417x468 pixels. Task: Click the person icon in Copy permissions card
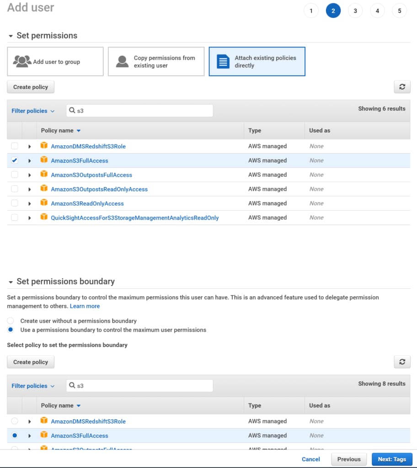(122, 62)
